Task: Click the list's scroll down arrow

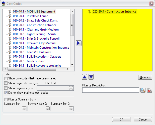Action: pyautogui.click(x=72, y=65)
